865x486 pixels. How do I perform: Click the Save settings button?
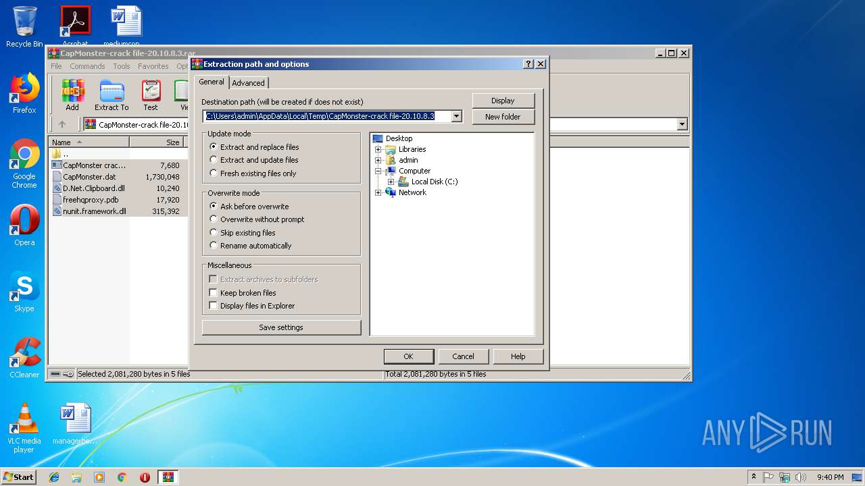(281, 327)
